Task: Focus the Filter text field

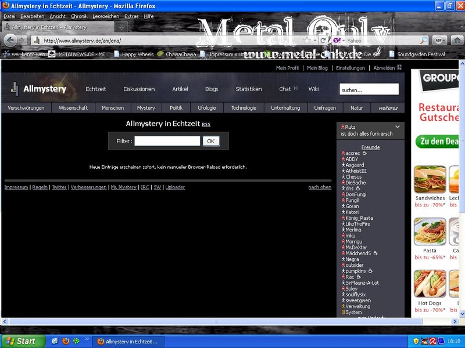Action: [167, 141]
